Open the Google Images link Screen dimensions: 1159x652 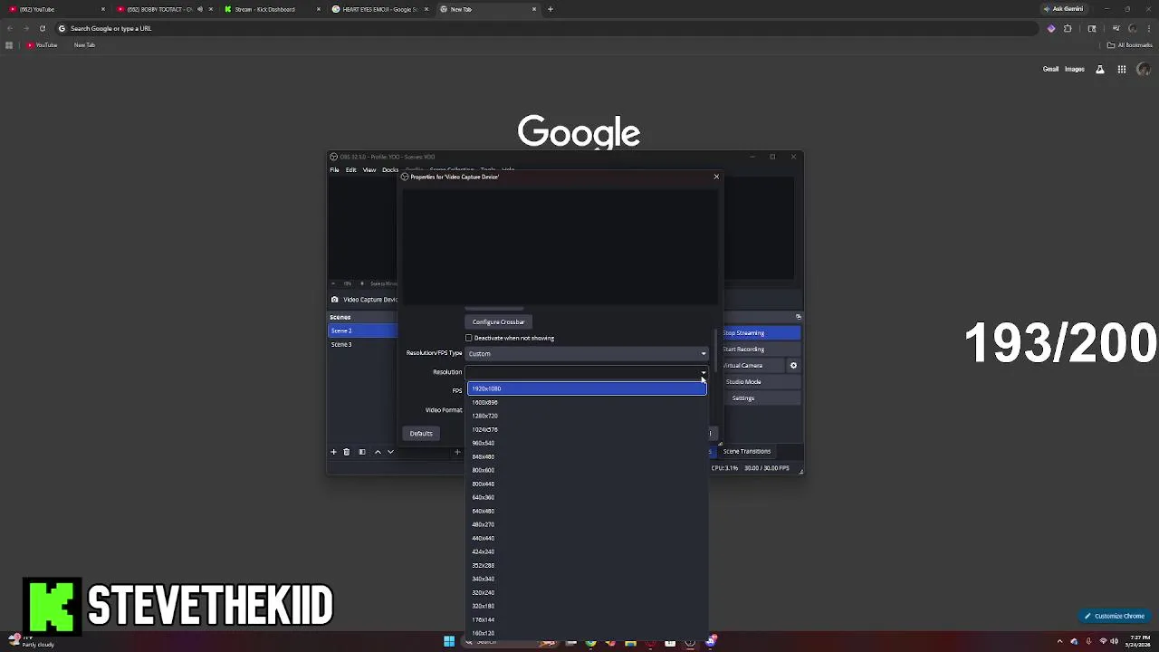pyautogui.click(x=1075, y=70)
